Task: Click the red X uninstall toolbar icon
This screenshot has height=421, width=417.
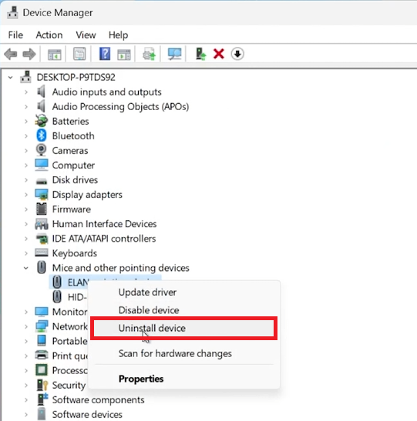Action: (219, 54)
